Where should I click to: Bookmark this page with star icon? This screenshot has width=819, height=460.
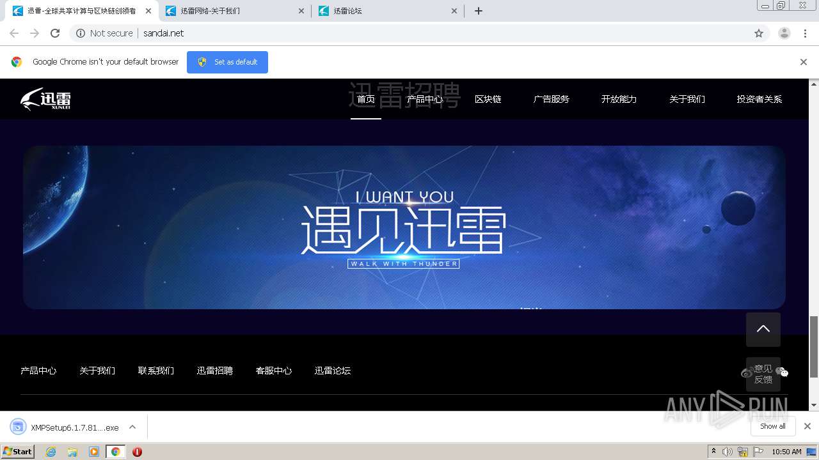click(x=759, y=33)
